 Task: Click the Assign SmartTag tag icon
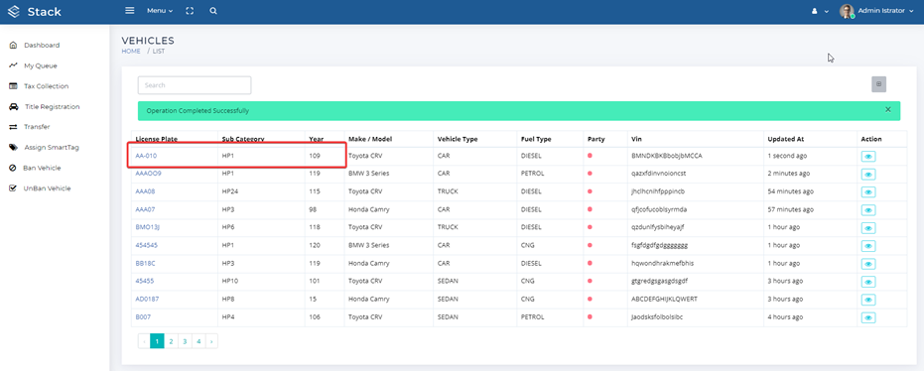pyautogui.click(x=13, y=147)
